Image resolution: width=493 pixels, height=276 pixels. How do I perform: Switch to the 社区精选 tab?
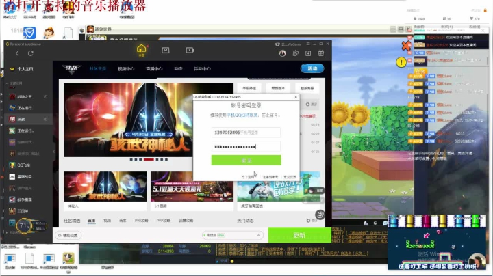click(72, 221)
